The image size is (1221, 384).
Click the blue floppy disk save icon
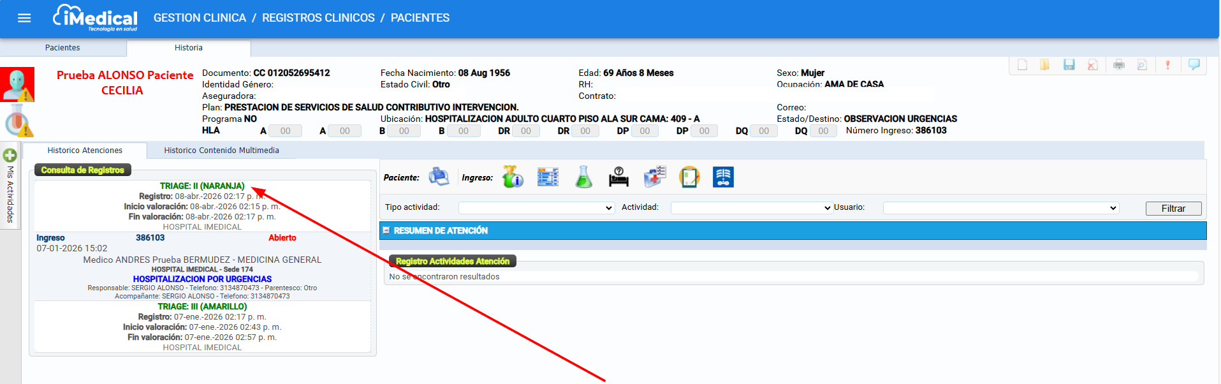click(1069, 64)
